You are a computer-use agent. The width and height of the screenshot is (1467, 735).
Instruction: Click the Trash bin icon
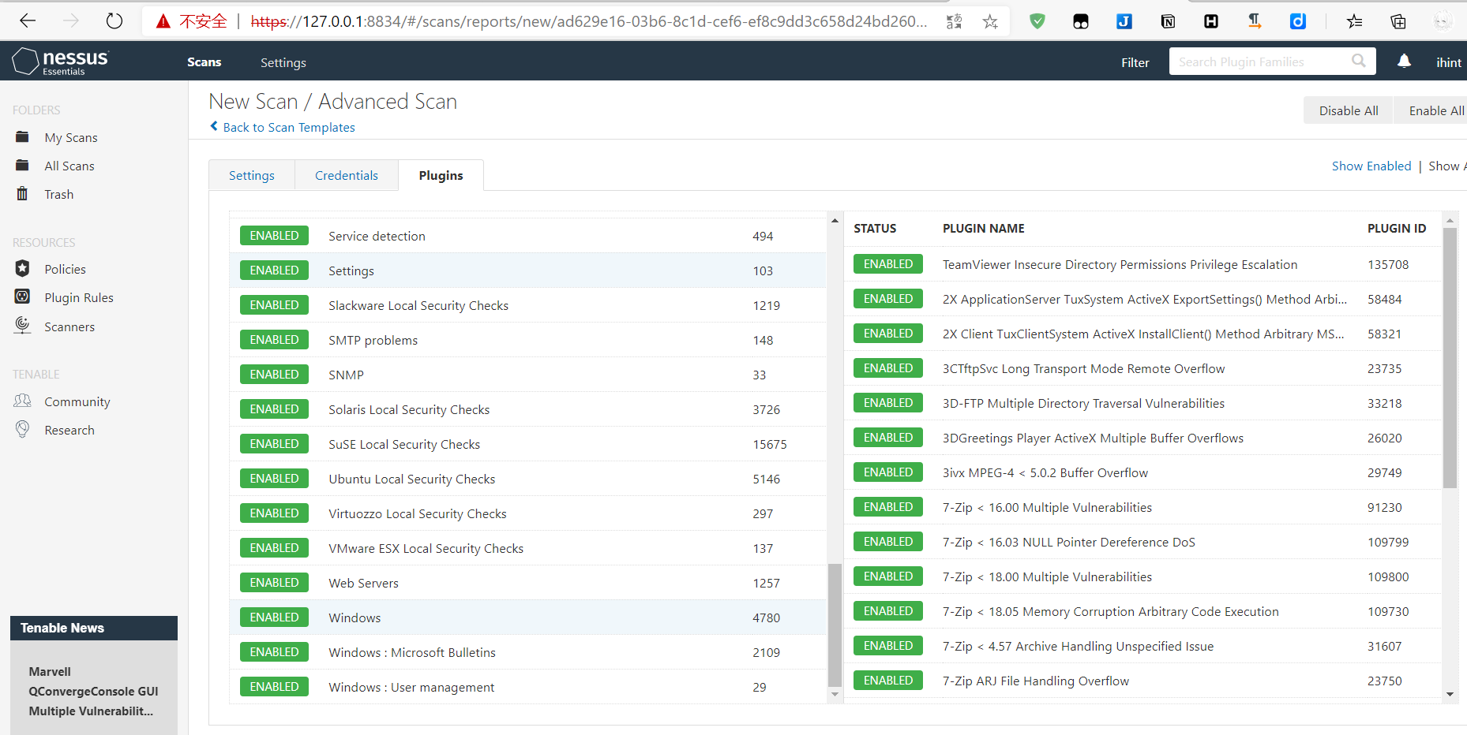(x=22, y=194)
